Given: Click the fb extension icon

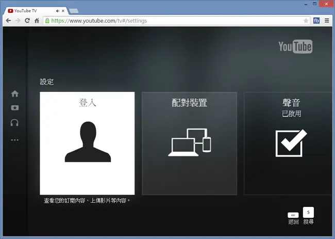Looking at the screenshot, I should [x=316, y=21].
